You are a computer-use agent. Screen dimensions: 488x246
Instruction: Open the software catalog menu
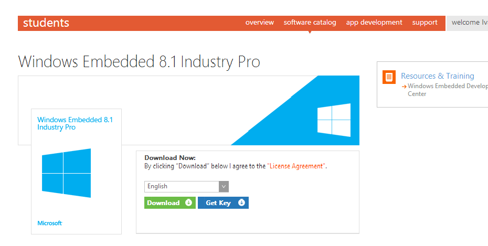click(310, 23)
